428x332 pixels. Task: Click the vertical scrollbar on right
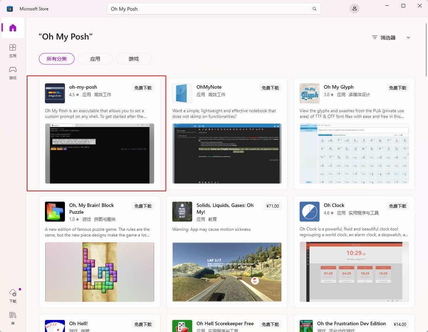point(426,50)
